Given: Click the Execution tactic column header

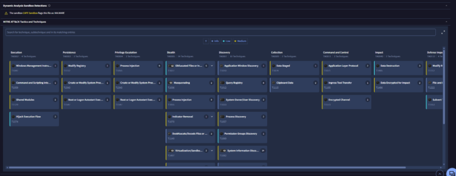Looking at the screenshot, I should click(16, 52).
